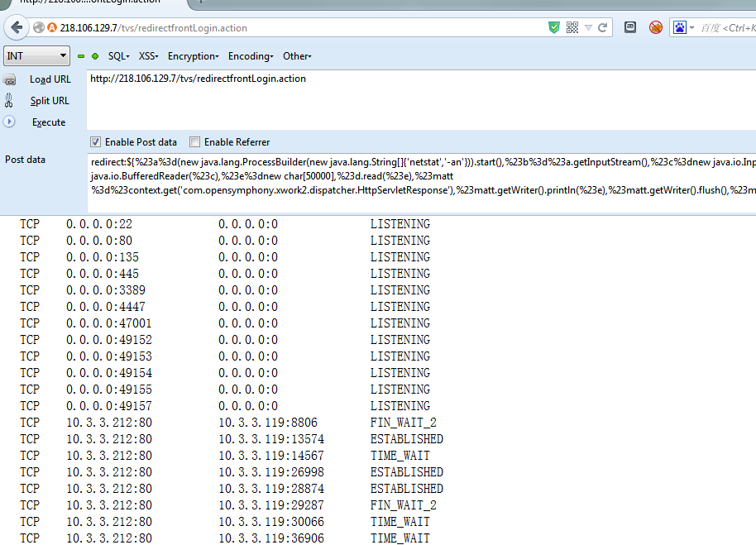Click the 10.3.3.119:8806 foreign address
Screen dimensions: 756x545
[268, 423]
